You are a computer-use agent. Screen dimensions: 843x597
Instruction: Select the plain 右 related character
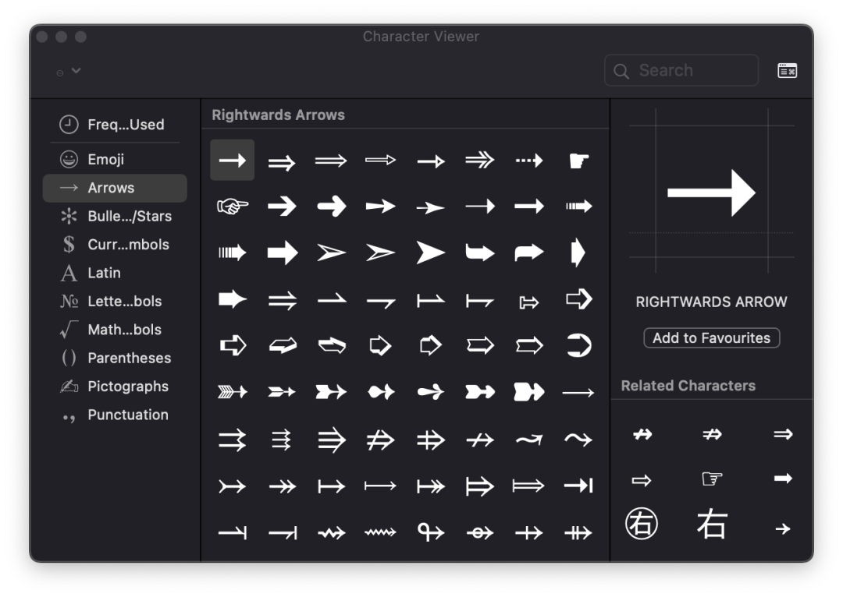coord(712,524)
